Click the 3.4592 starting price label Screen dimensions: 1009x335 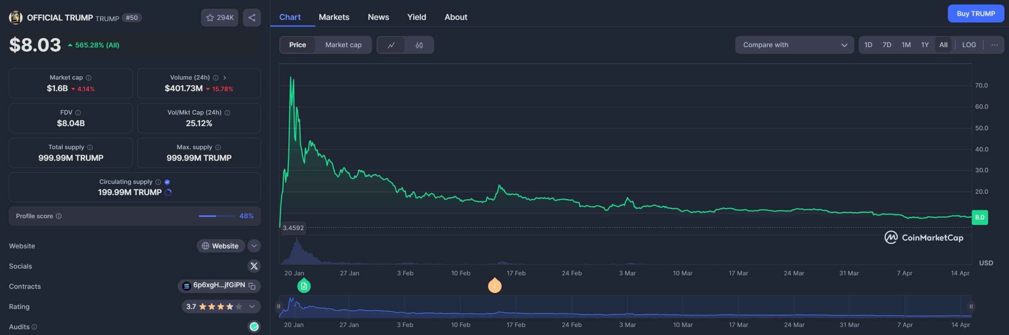pos(293,228)
